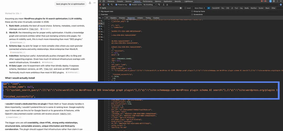The image size is (283, 131).
Task: Select the 'st...' request row
Action: point(101,32)
